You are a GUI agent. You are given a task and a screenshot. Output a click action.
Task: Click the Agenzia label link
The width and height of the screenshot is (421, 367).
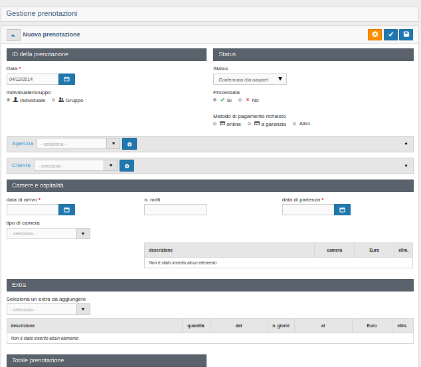click(x=23, y=144)
